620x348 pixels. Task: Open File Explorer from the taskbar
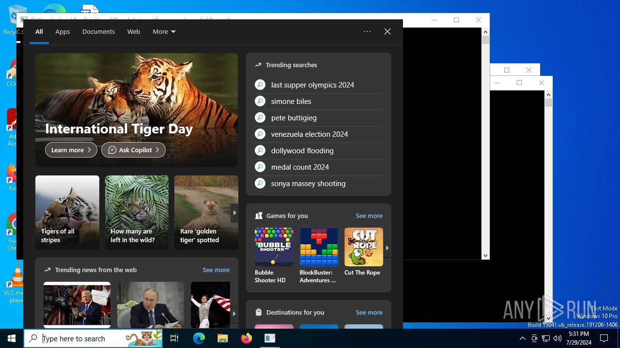tap(223, 338)
